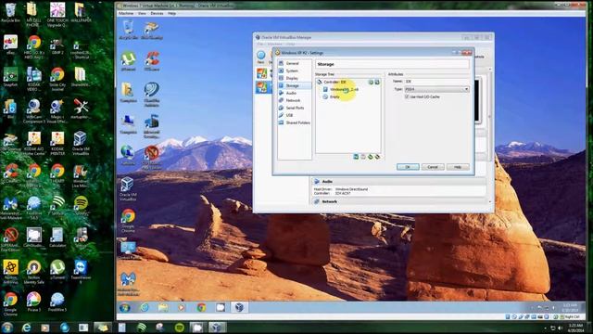Viewport: 593px width, 334px height.
Task: Toggle Use Host I/O Cache checkbox
Action: 407,96
